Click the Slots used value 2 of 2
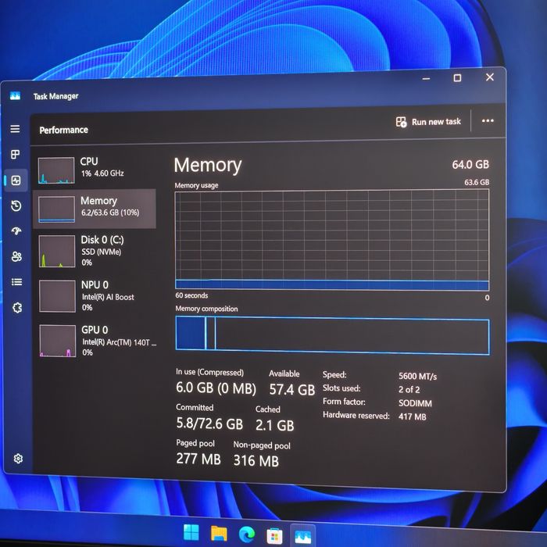 point(409,389)
